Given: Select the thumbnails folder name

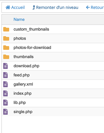Looking at the screenshot, I should click(x=24, y=57).
